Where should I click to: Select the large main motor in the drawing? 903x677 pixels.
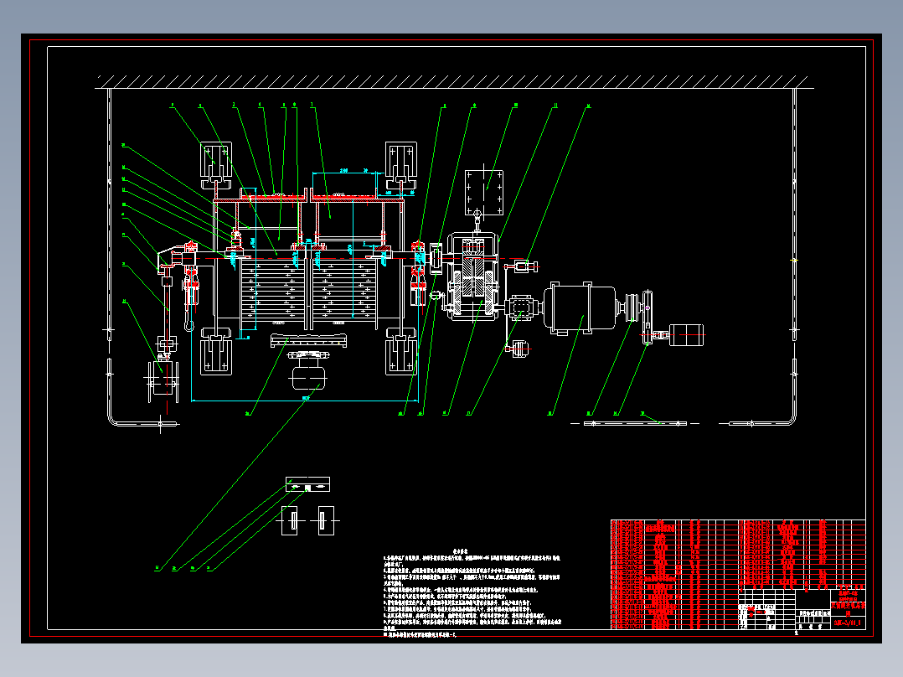click(580, 309)
